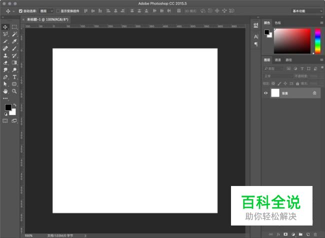Switch to the 色板 tab
The width and height of the screenshot is (325, 238).
point(278,22)
